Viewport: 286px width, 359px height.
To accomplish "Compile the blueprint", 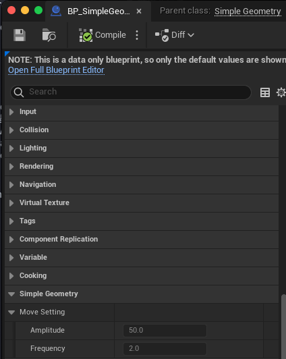I will point(103,35).
